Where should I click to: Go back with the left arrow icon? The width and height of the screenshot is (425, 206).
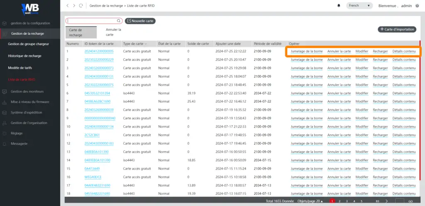click(x=68, y=5)
